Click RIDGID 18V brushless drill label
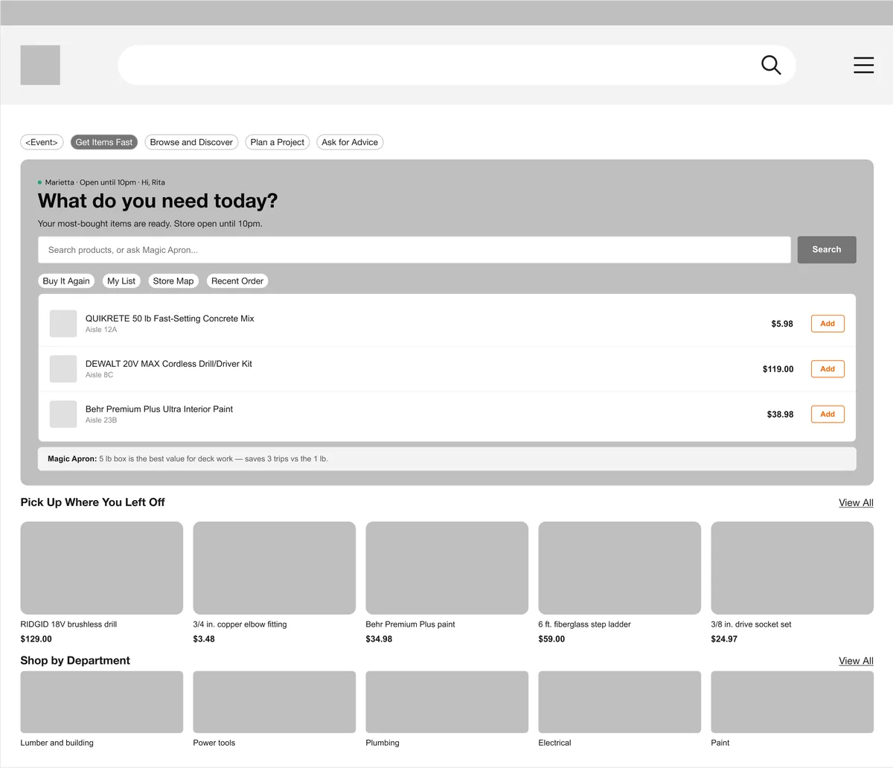 (x=68, y=624)
